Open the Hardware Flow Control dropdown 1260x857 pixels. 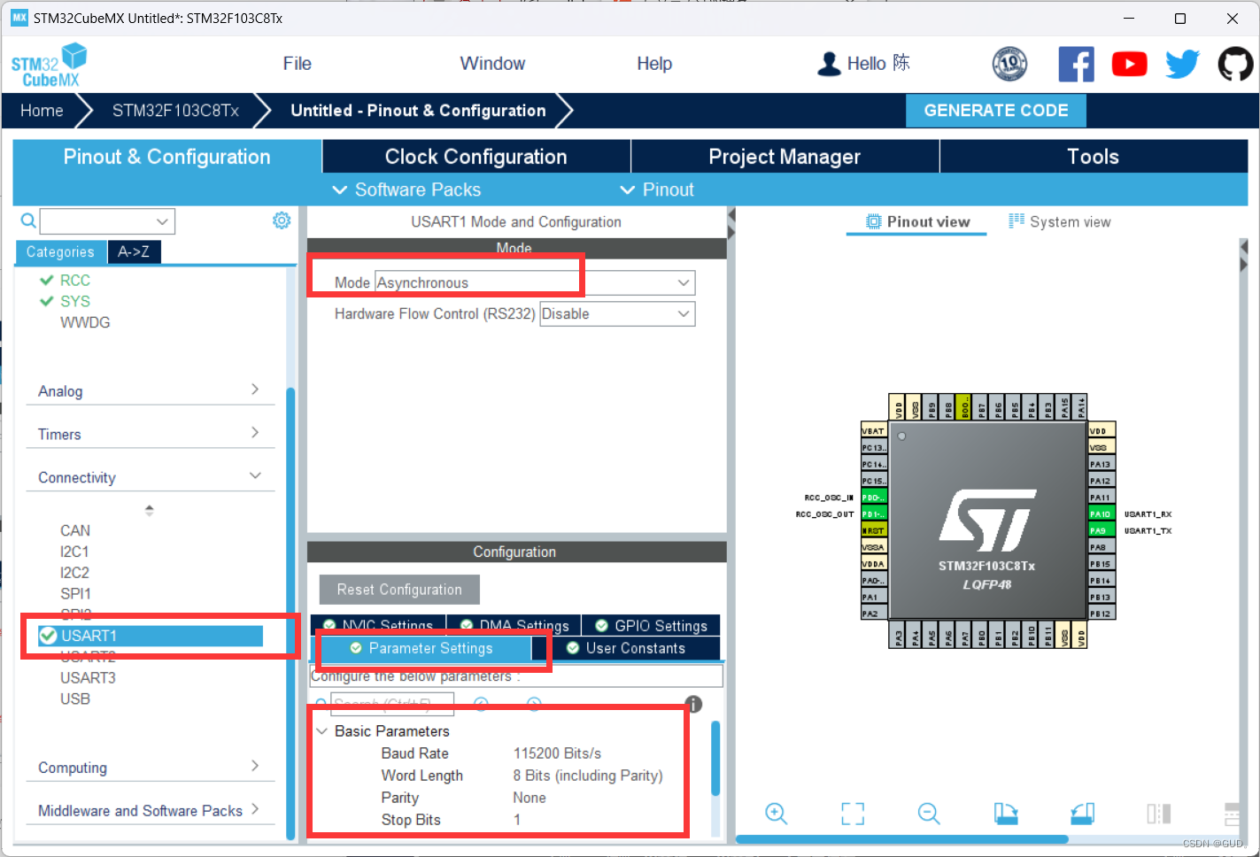click(x=683, y=313)
